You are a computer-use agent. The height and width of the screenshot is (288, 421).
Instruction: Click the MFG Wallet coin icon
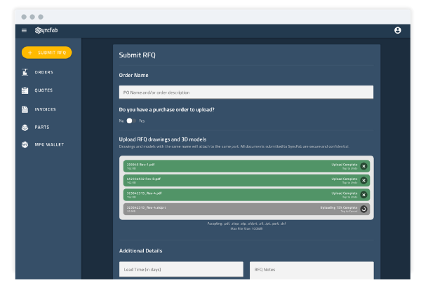(x=25, y=145)
